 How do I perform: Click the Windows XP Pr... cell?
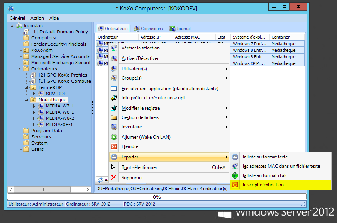[250, 63]
